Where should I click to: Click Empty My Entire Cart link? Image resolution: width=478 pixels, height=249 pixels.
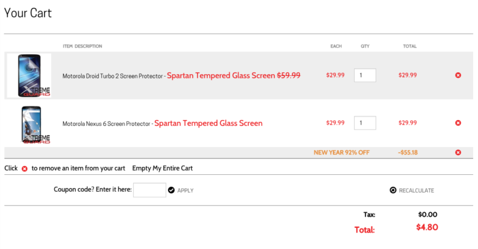tap(162, 168)
